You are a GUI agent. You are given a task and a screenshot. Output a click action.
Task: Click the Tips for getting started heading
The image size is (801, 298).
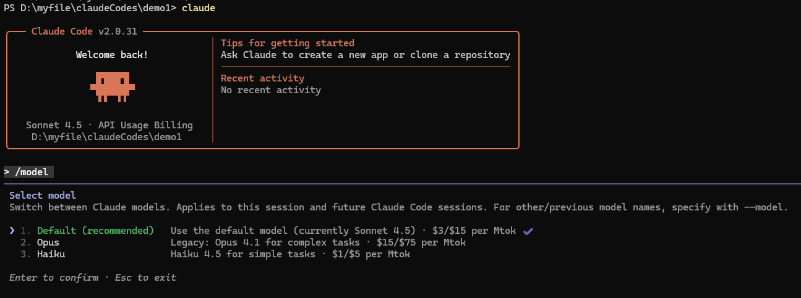(x=288, y=43)
